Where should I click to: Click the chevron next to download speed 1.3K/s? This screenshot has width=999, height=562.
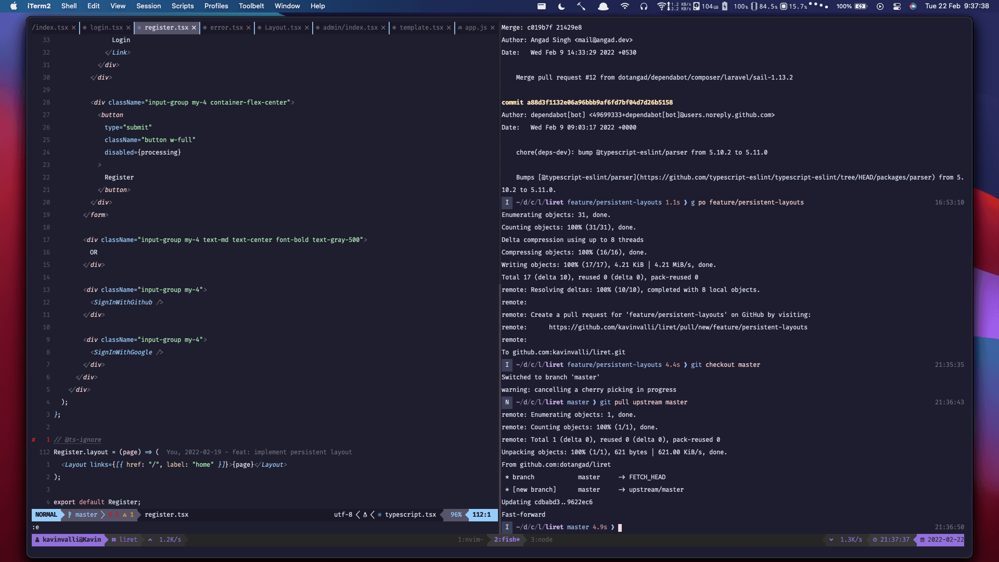pos(831,540)
